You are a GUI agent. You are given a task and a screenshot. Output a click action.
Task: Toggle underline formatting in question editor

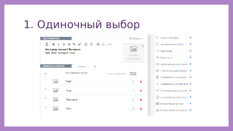tap(64, 44)
